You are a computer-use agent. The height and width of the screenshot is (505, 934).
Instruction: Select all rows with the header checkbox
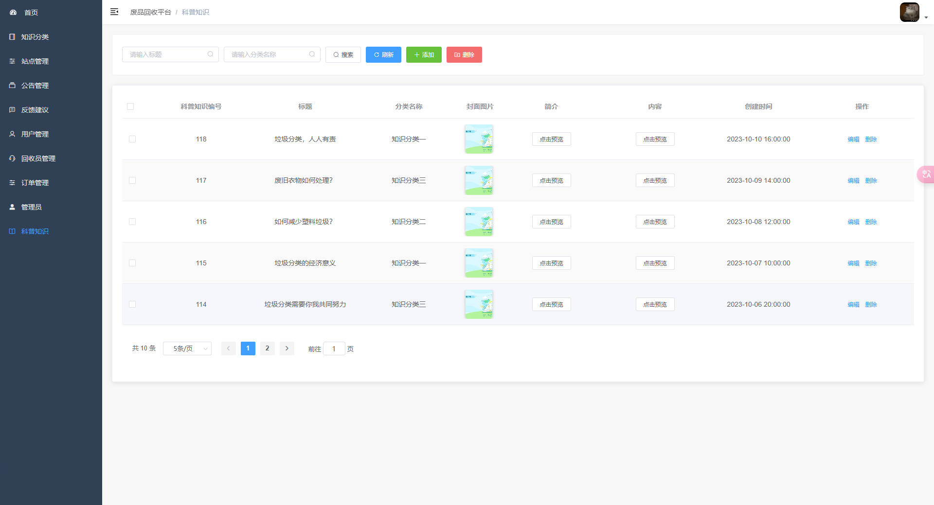(x=130, y=106)
